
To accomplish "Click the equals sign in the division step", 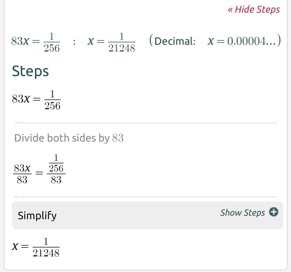I will coord(39,173).
